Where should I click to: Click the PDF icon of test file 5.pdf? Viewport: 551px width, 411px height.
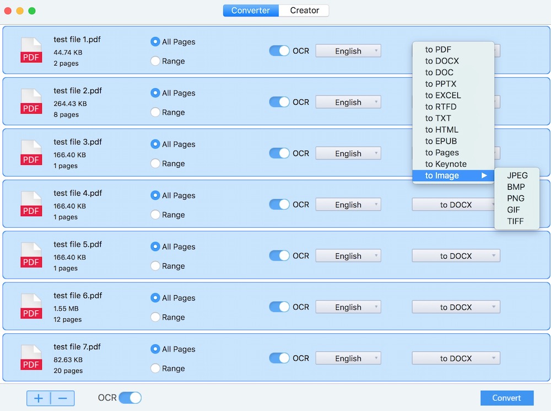31,255
